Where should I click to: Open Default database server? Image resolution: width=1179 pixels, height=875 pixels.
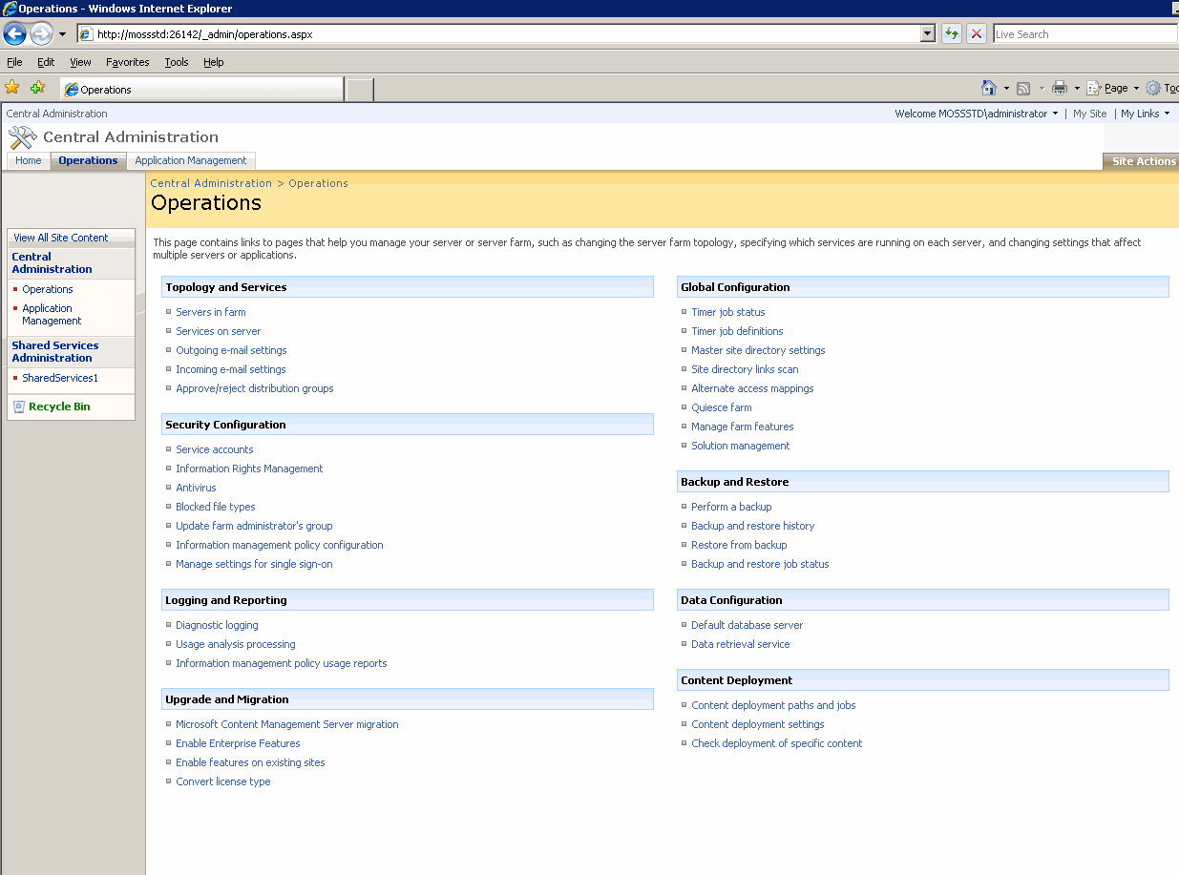pyautogui.click(x=747, y=625)
